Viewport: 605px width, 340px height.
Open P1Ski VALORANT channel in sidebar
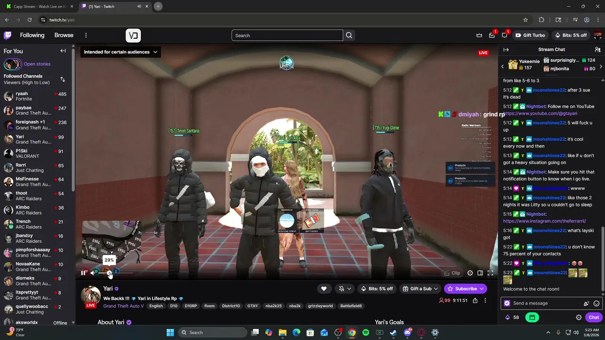(x=36, y=154)
